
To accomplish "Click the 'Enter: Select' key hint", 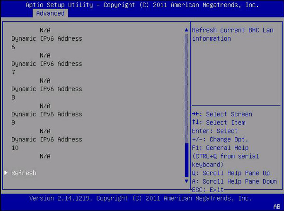I will click(x=214, y=131).
